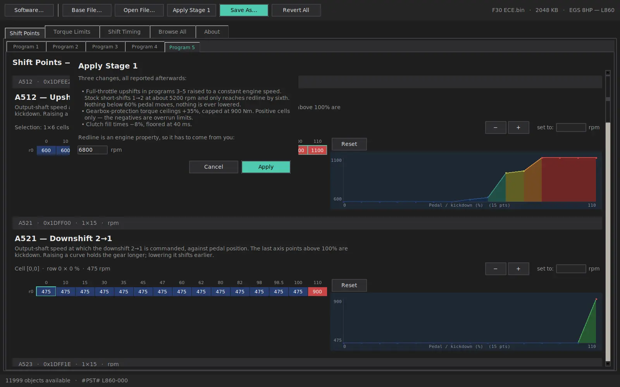Click the Base File... button
The height and width of the screenshot is (387, 620).
tap(87, 10)
